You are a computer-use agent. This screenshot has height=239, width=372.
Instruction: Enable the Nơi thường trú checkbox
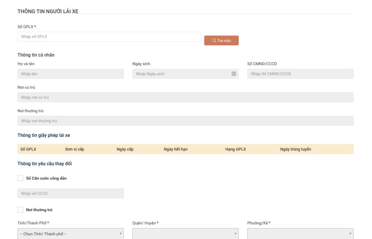(20, 210)
